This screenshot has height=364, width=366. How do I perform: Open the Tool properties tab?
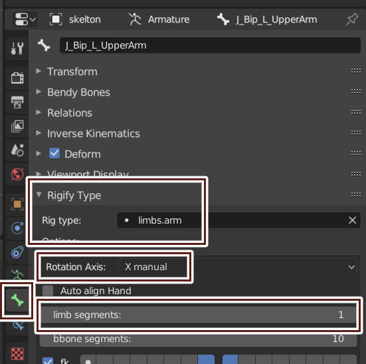point(17,49)
